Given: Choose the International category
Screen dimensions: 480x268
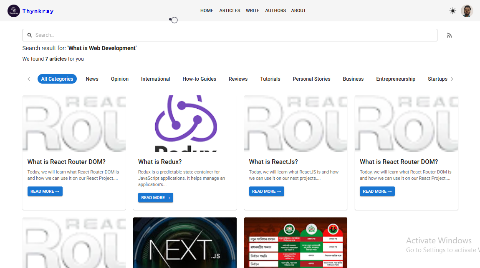Looking at the screenshot, I should [156, 79].
